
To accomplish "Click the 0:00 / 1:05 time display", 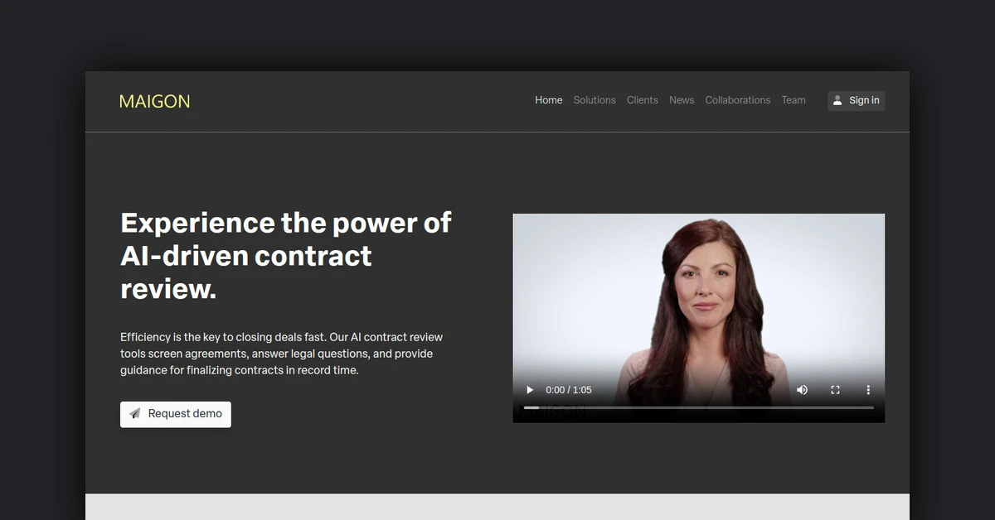I will coord(569,390).
